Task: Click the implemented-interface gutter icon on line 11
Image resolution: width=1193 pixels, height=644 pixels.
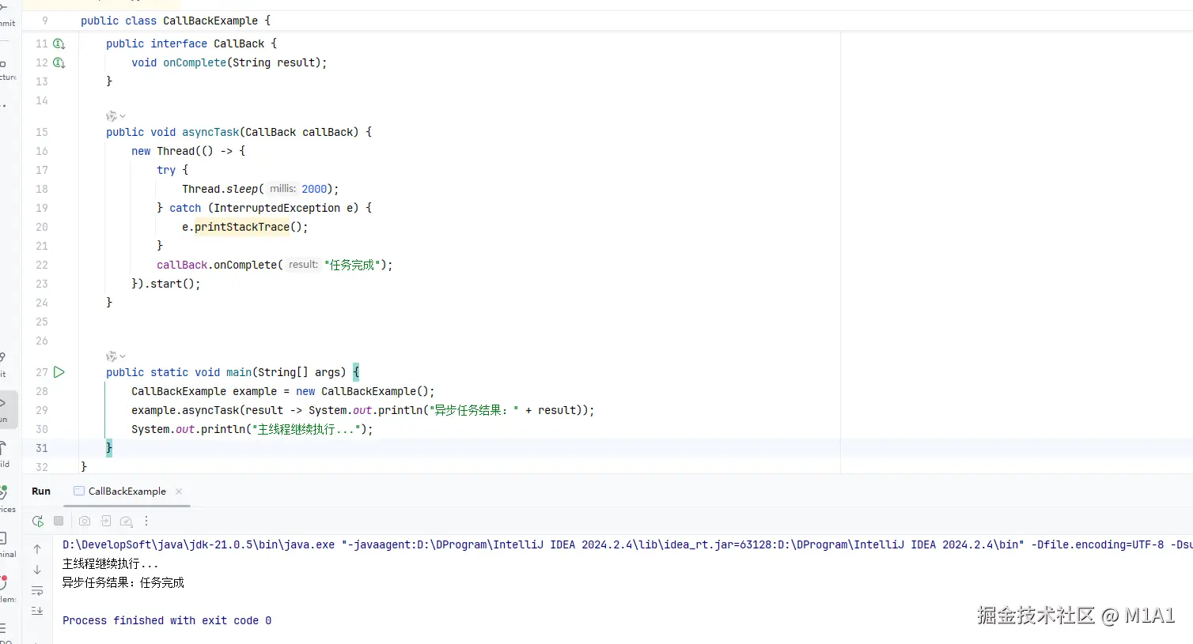Action: tap(59, 43)
